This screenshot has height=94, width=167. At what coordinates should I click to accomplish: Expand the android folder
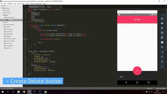coord(3,13)
